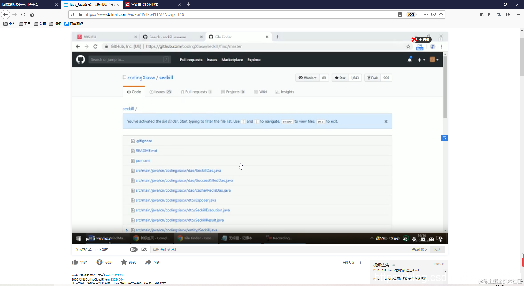
Task: Open tracking protection shield icon
Action: [72, 14]
